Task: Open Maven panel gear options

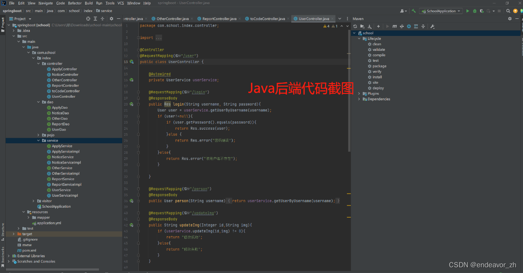Action: coord(510,19)
